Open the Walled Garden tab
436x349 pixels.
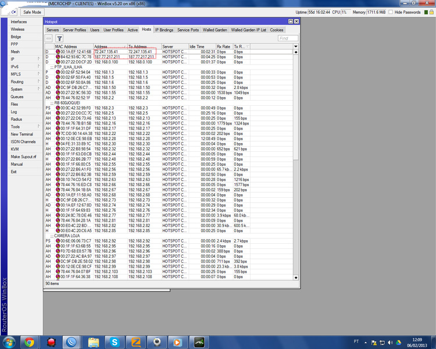tap(215, 30)
